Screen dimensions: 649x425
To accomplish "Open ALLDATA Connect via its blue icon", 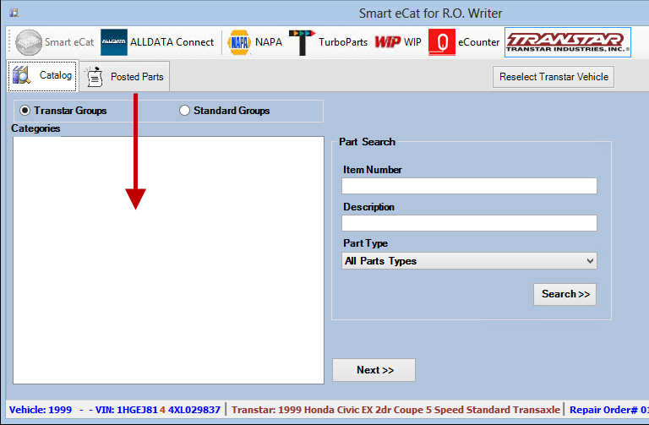I will click(x=113, y=42).
